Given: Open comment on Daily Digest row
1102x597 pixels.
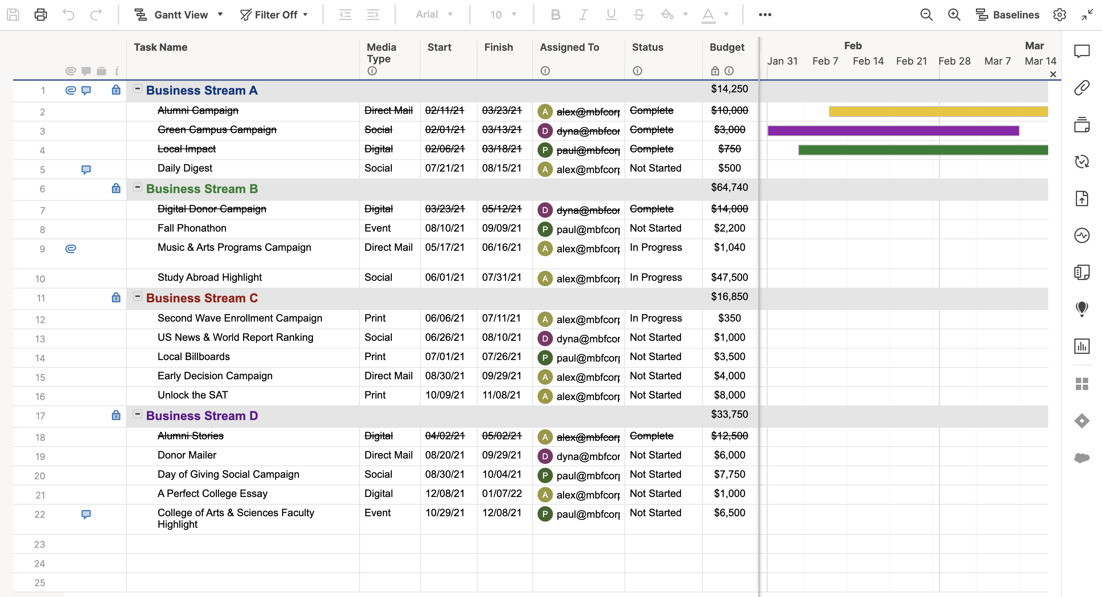Looking at the screenshot, I should coord(86,170).
